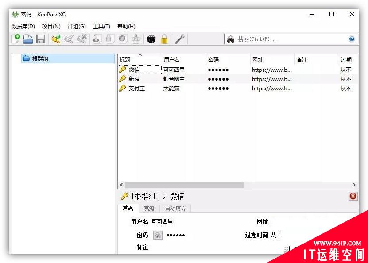Click the key icon of 微信 entry
Viewport: 368px width, 263px height.
123,70
